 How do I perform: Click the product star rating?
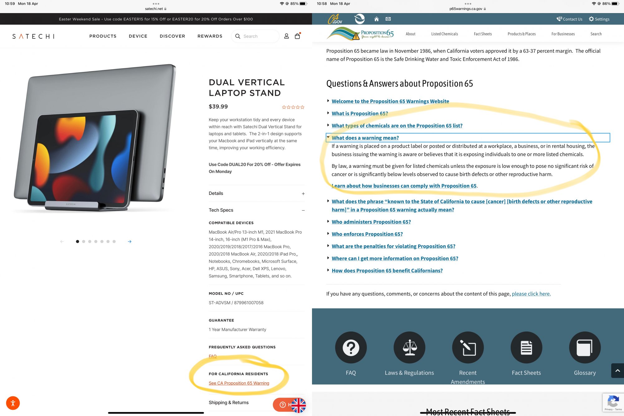[293, 107]
